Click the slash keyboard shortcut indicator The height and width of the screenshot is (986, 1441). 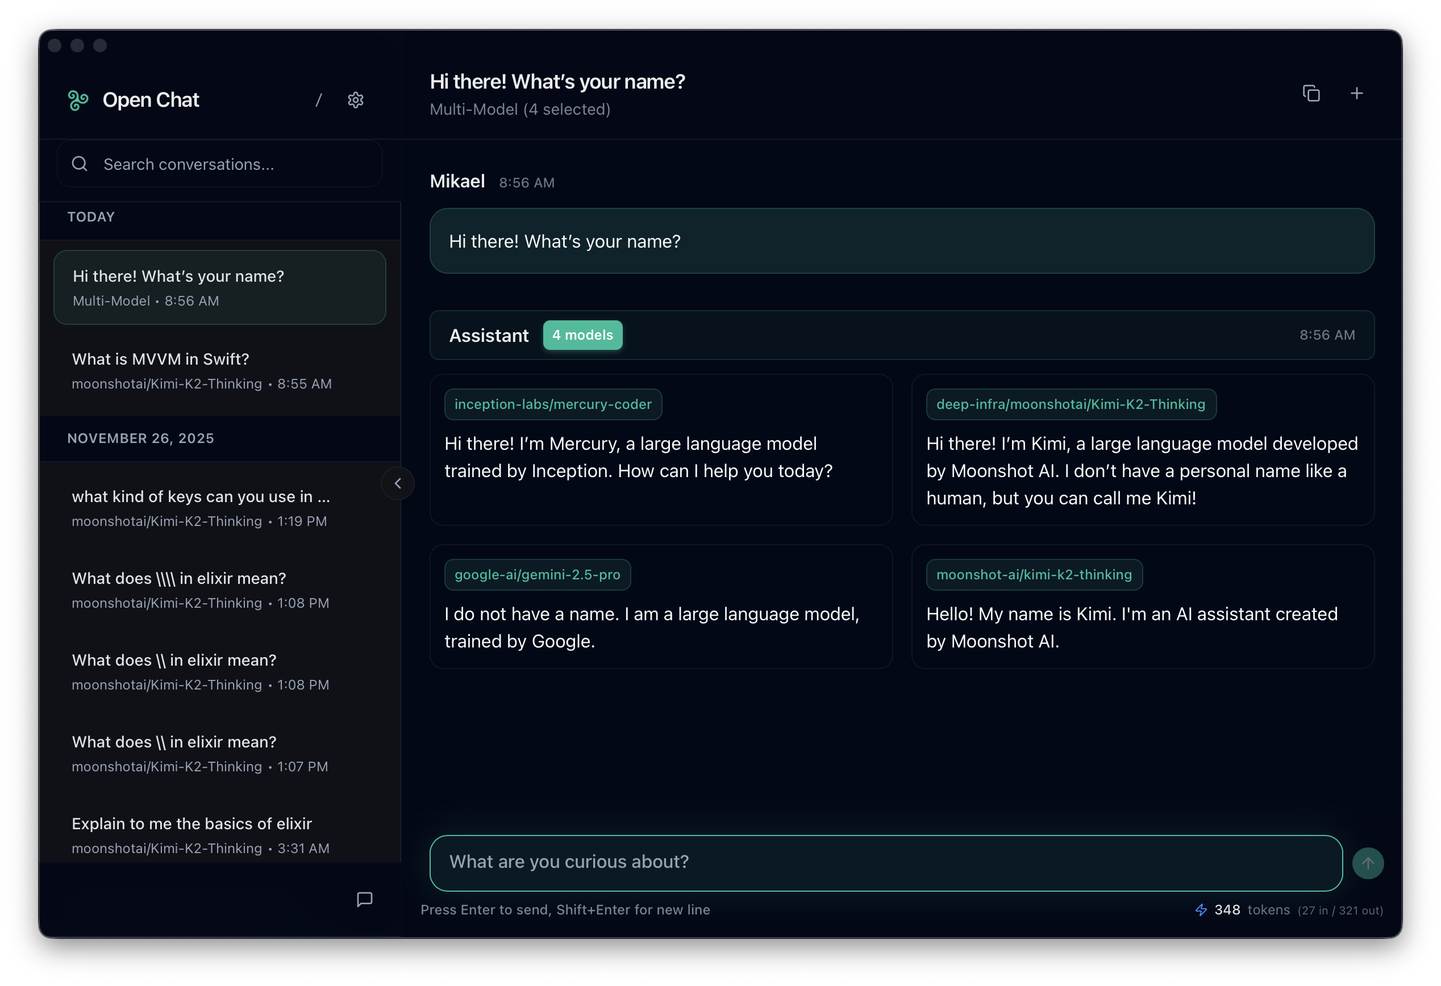[x=319, y=100]
